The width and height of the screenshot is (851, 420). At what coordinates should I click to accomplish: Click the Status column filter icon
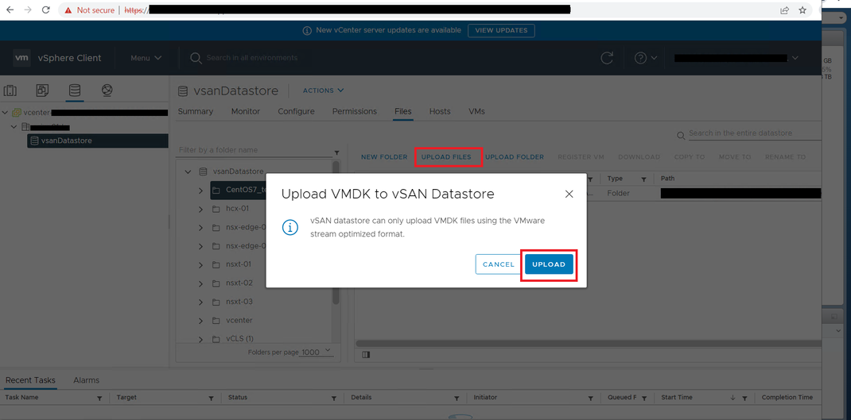pyautogui.click(x=336, y=398)
